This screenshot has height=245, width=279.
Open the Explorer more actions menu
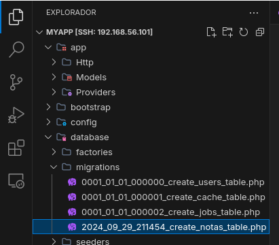[254, 13]
